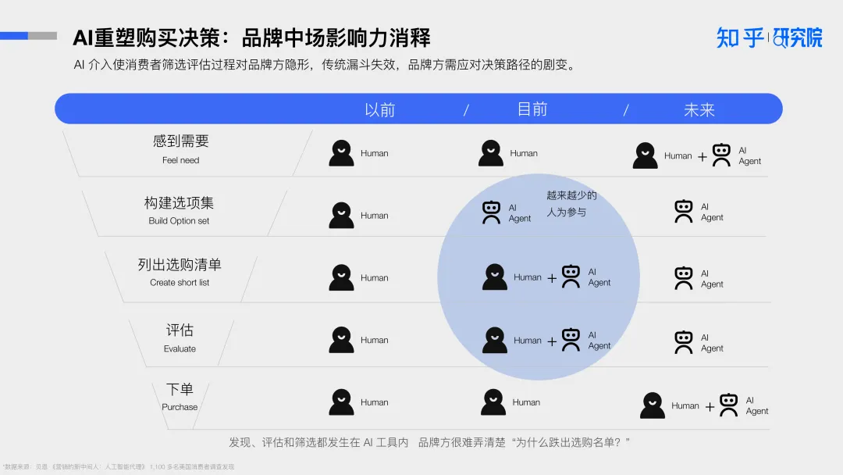The image size is (843, 475).
Task: Click the title AI重塑购买决策：品牌中场影响力消释
Action: (x=251, y=37)
